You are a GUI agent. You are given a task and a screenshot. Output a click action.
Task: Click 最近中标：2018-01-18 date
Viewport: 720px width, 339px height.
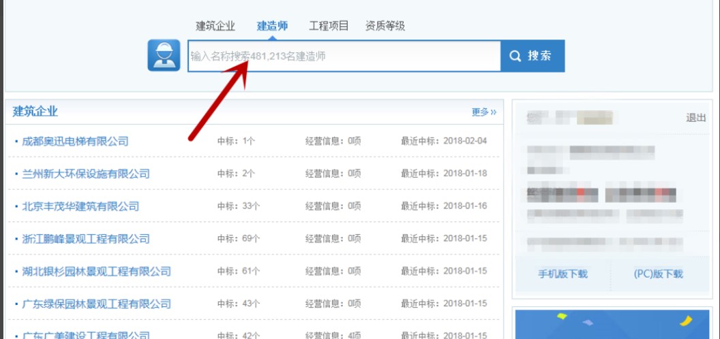pos(444,174)
